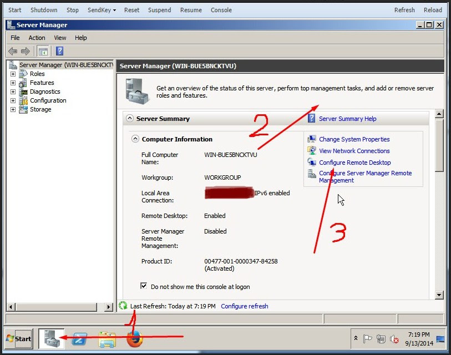Screen dimensions: 451x355
Task: Collapse the Computer Information section
Action: (x=135, y=139)
